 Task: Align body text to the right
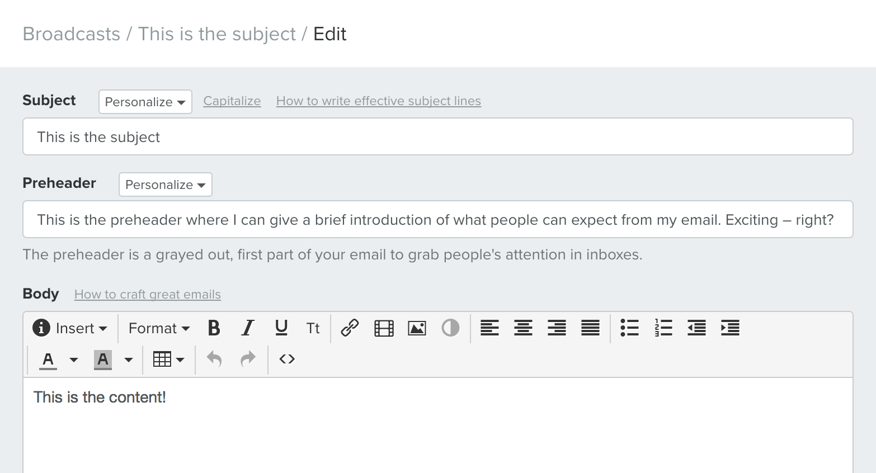tap(557, 328)
